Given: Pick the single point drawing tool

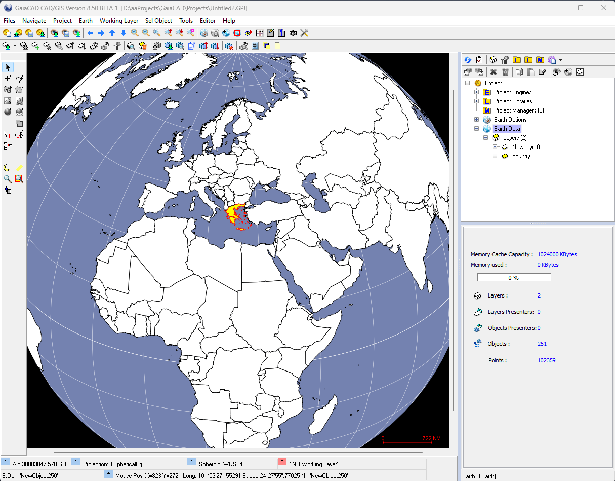Looking at the screenshot, I should click(x=8, y=79).
